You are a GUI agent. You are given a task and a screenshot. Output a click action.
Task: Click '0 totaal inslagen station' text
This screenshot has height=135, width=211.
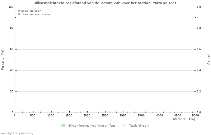(35, 14)
